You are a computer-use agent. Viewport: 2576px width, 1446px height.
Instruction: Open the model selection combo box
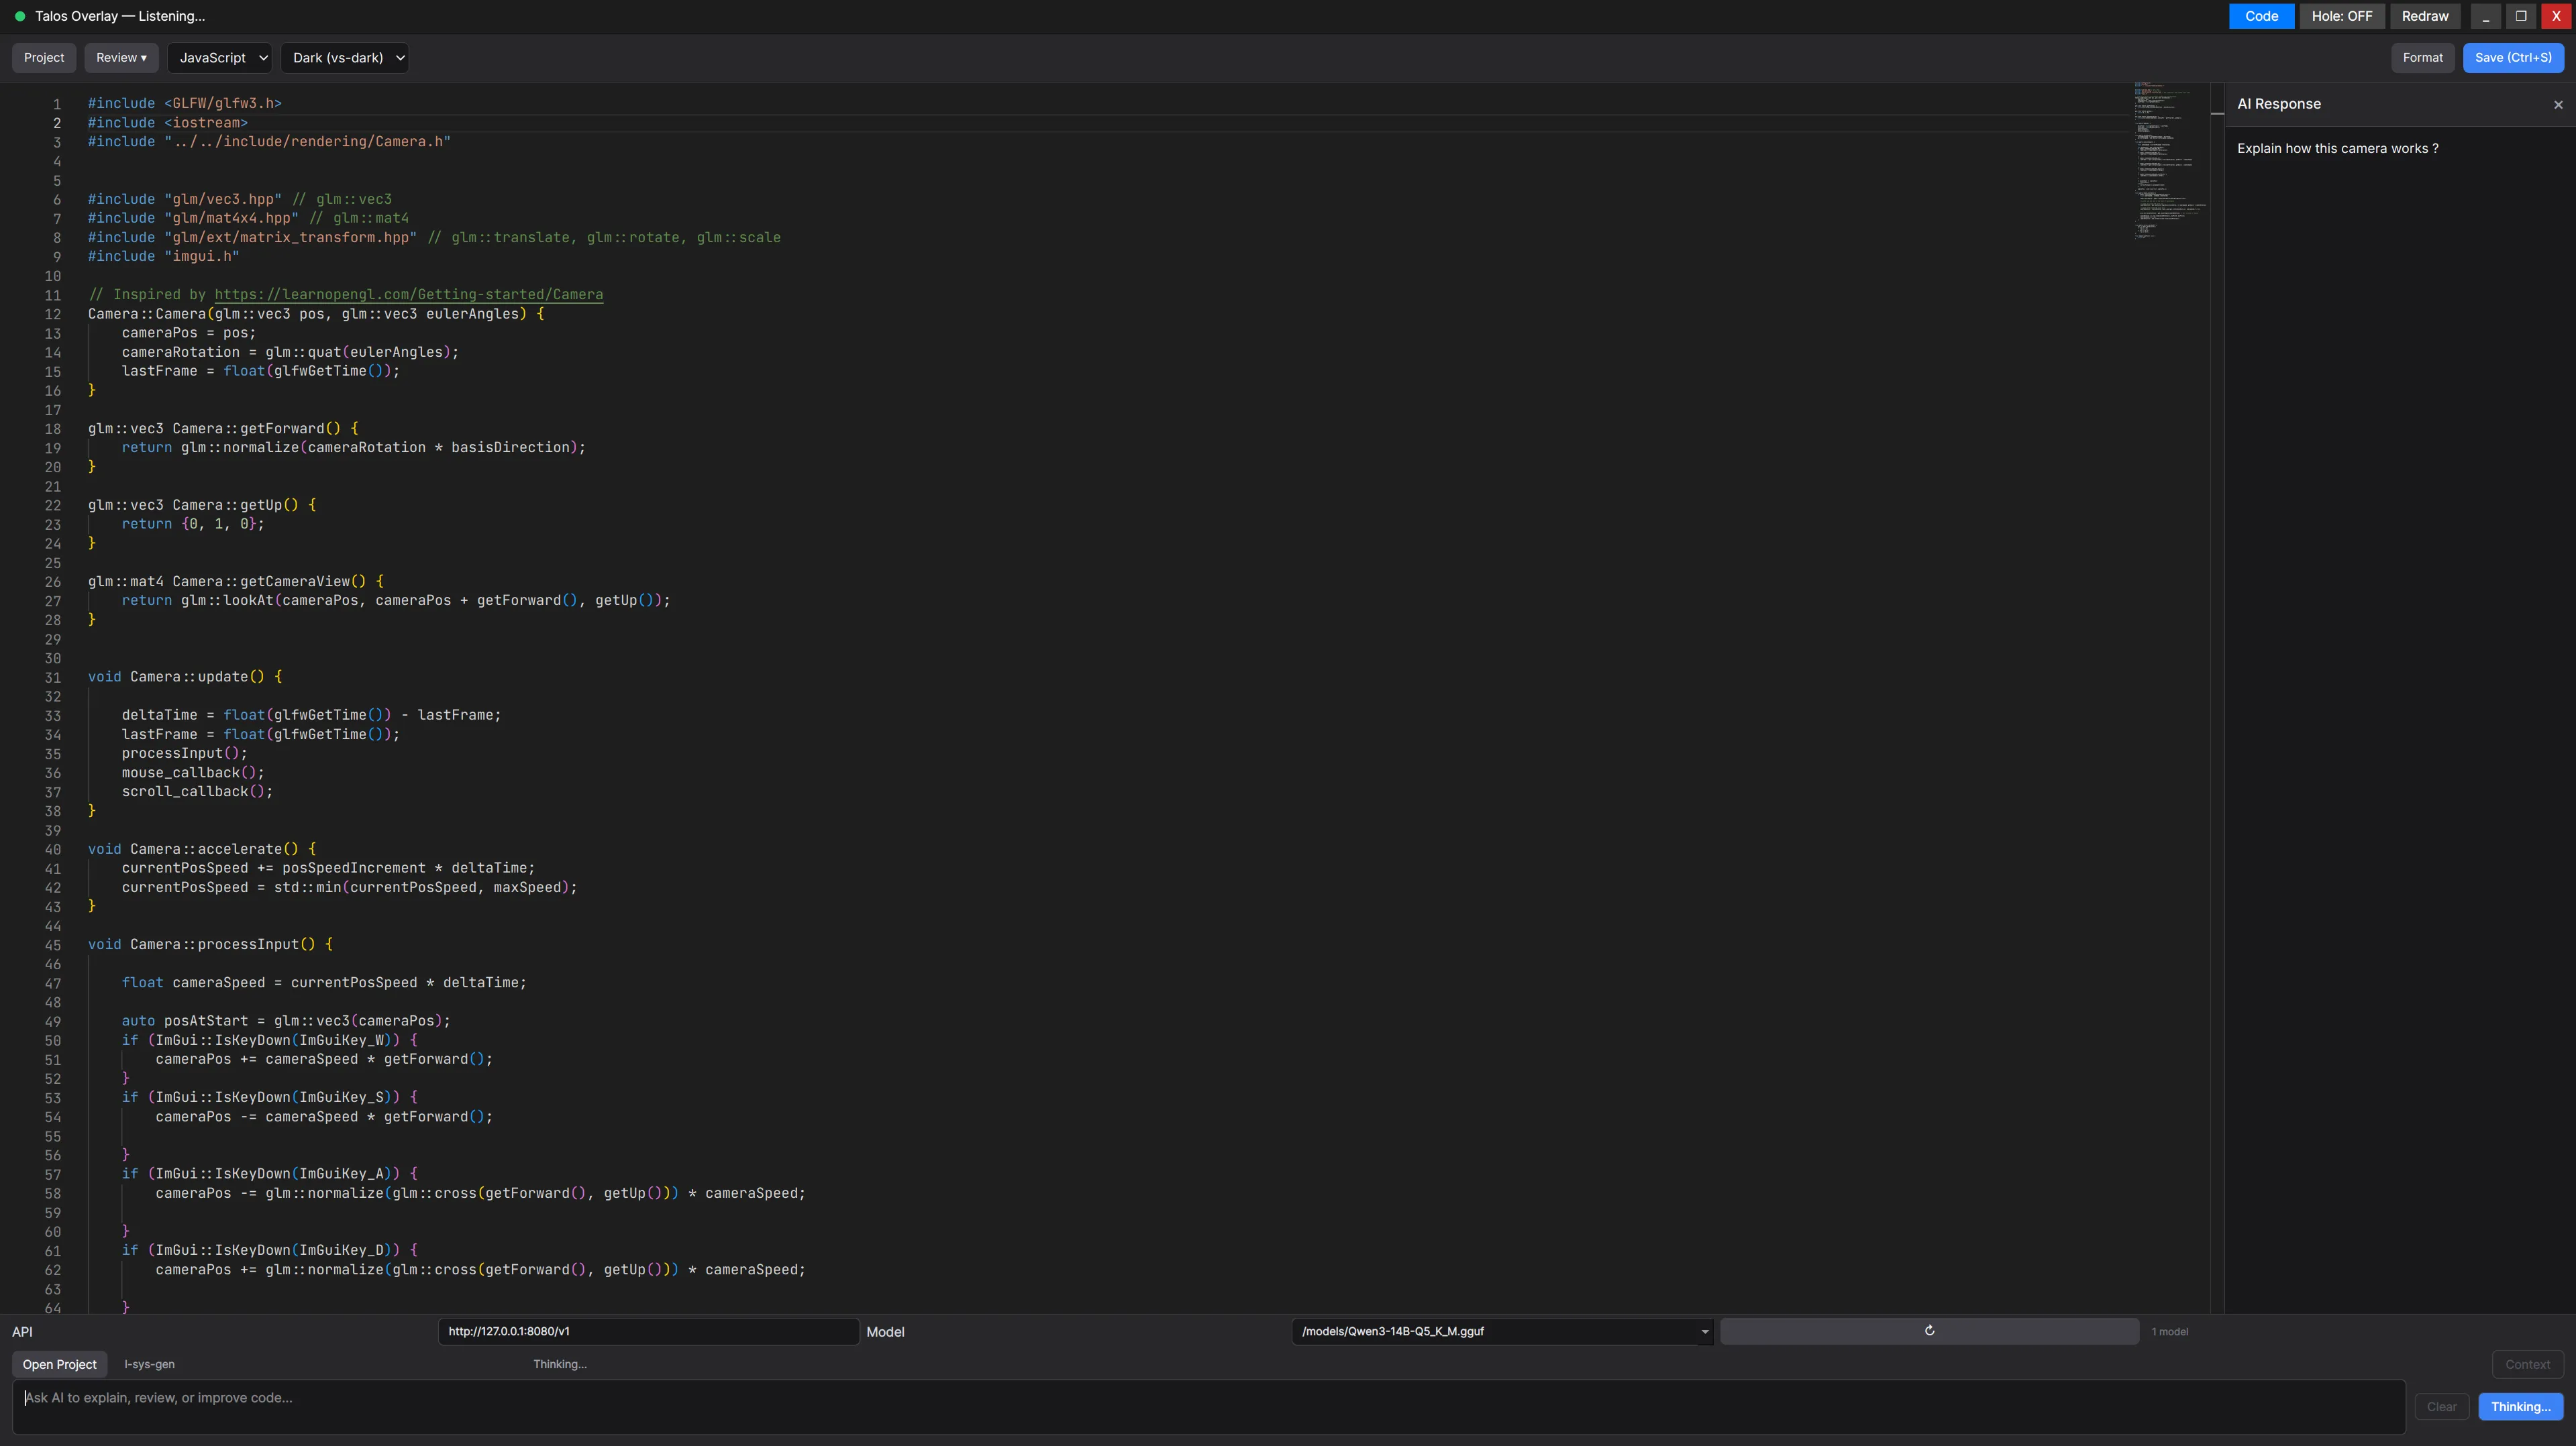click(1502, 1331)
